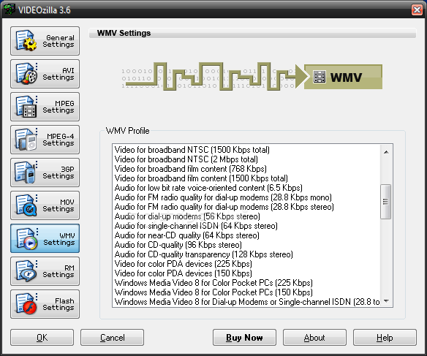
Task: Click the Cancel button
Action: [112, 338]
